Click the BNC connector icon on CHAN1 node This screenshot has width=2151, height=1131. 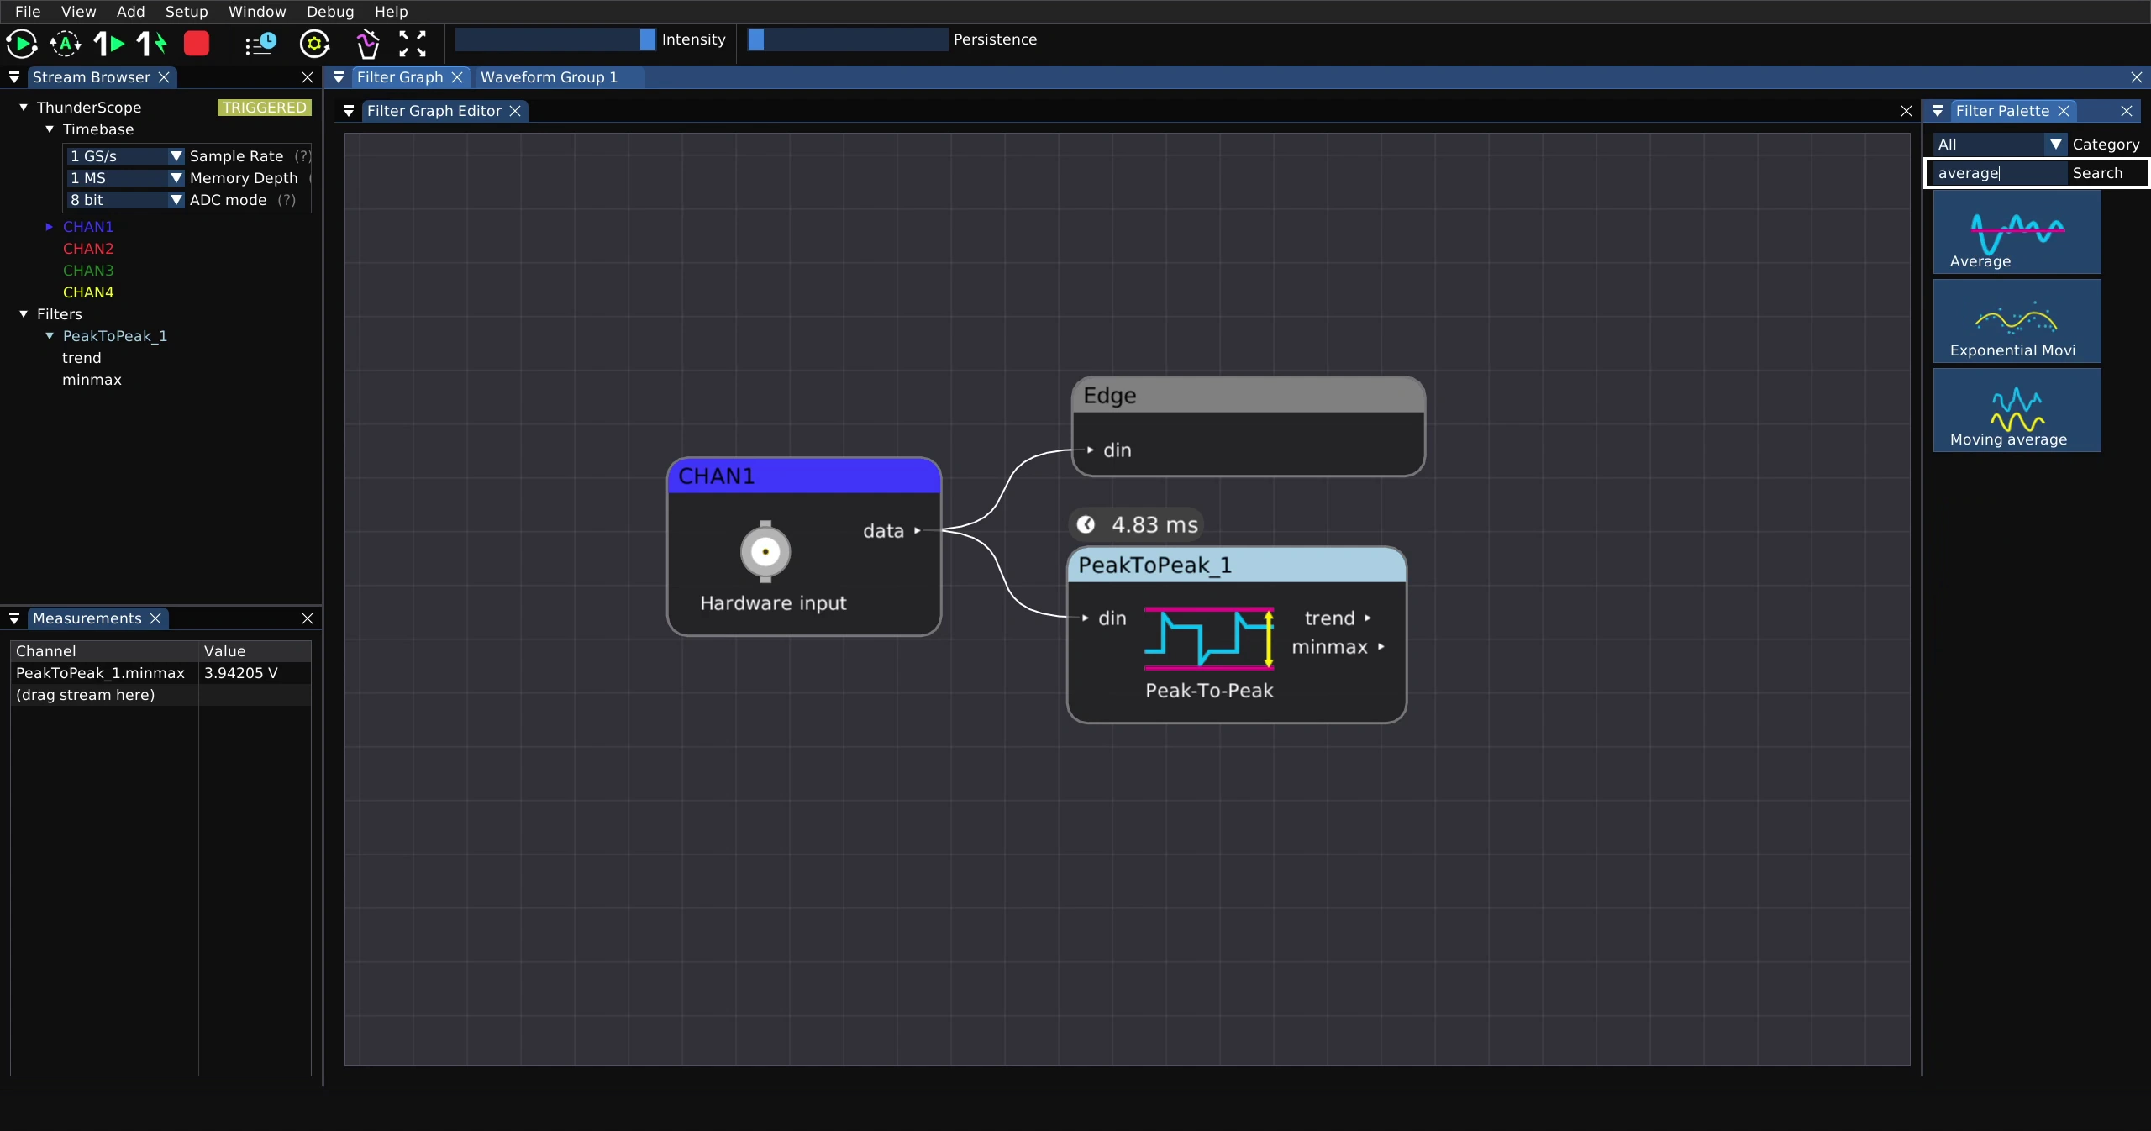[x=765, y=552]
